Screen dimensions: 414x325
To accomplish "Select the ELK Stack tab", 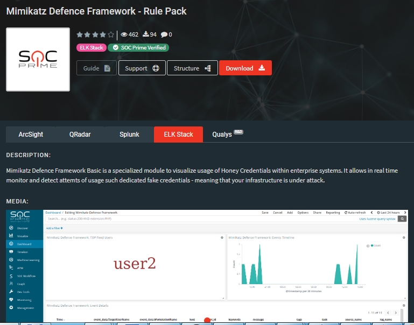I will click(179, 135).
